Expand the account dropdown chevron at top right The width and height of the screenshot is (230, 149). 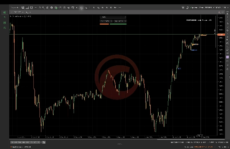coord(228,8)
